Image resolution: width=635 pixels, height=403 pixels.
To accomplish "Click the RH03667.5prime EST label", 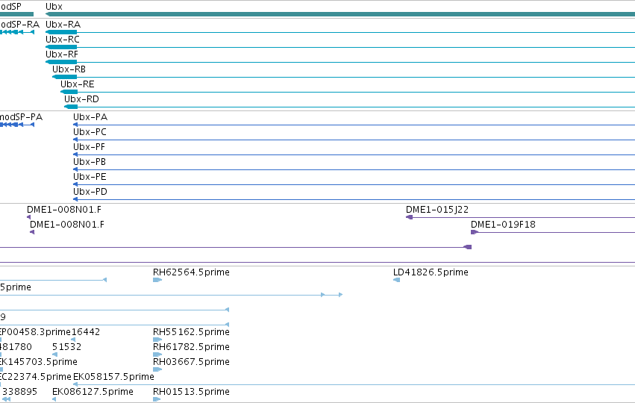I will 191,362.
